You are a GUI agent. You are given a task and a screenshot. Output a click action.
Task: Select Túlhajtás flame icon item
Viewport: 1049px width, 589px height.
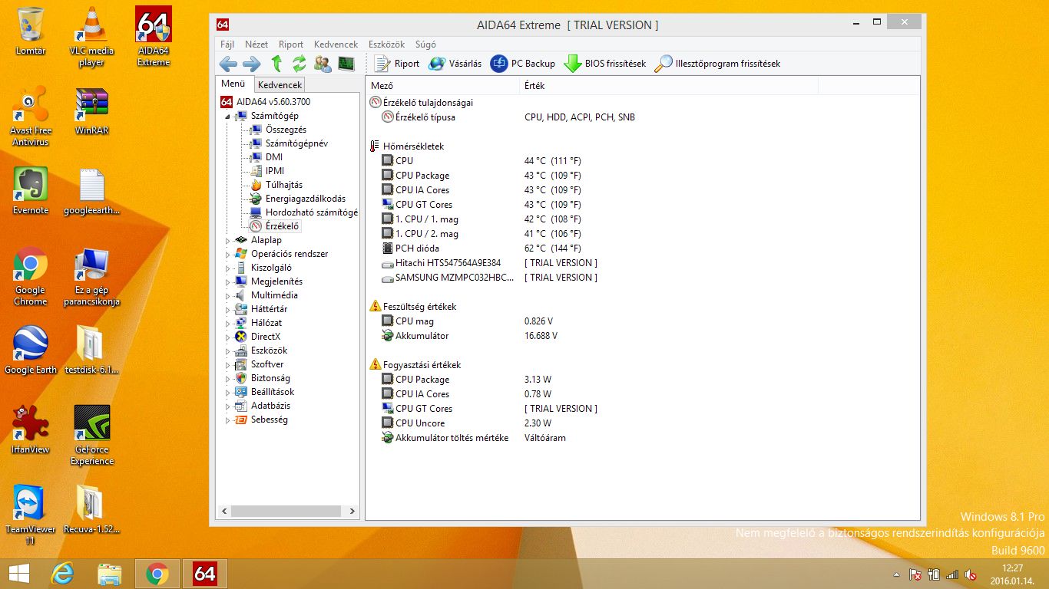click(284, 185)
